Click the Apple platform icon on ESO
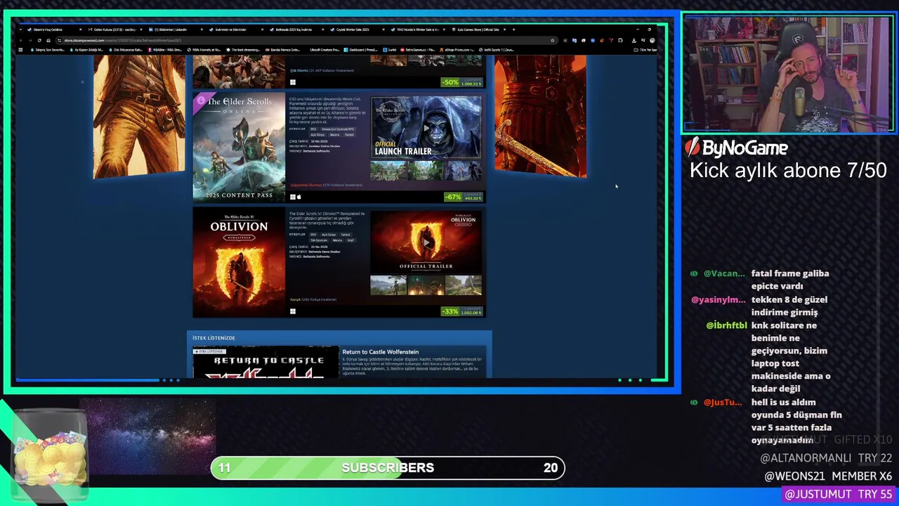This screenshot has height=506, width=899. [298, 197]
